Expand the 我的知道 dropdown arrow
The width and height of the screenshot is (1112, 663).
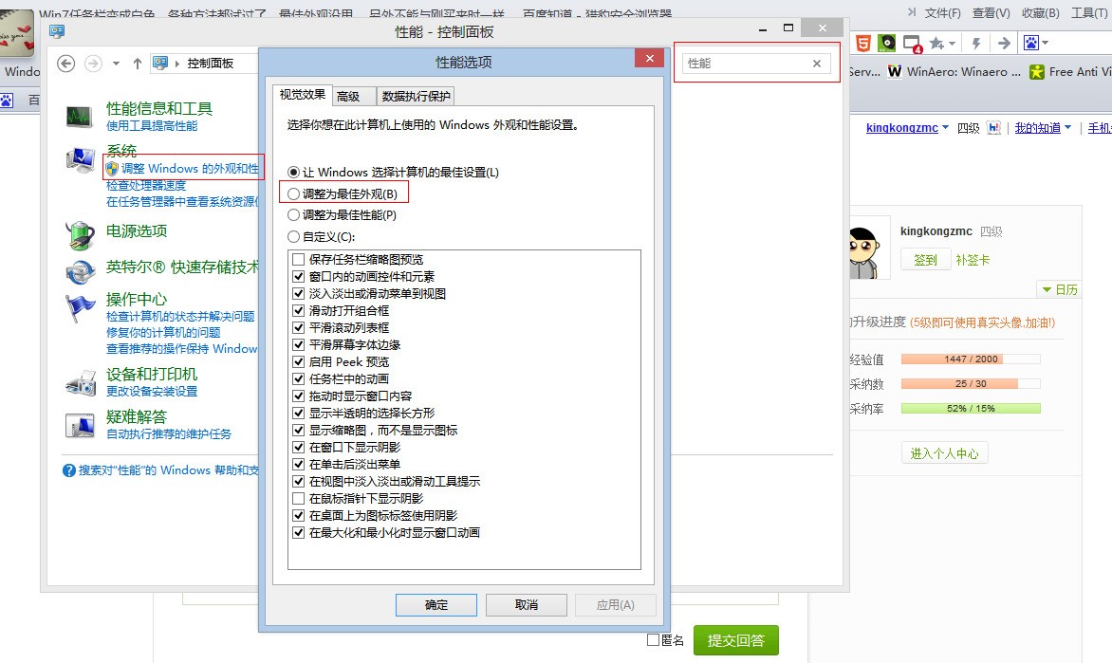1067,128
